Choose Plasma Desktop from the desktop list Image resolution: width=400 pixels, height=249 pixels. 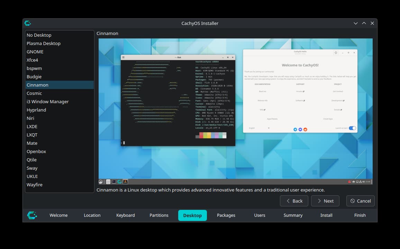(60, 43)
